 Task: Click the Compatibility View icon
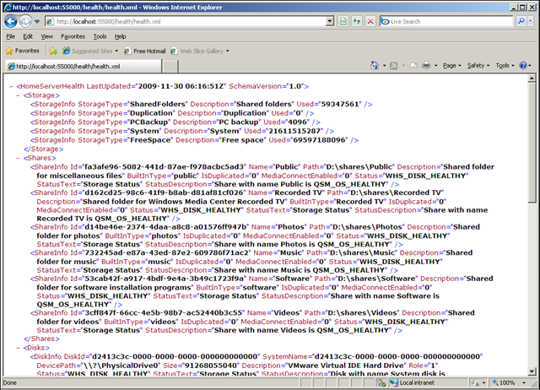coord(343,21)
